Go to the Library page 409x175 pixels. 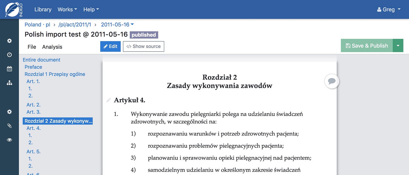tap(43, 9)
